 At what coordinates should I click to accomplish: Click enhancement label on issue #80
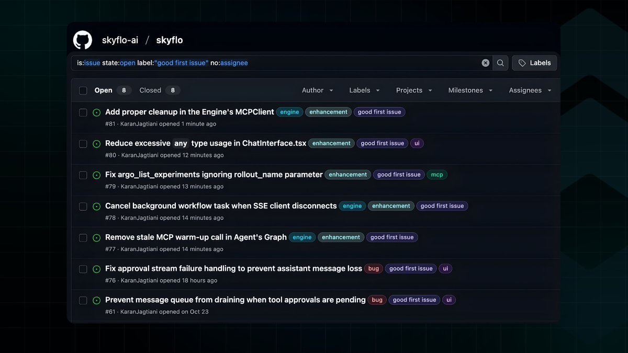tap(331, 143)
